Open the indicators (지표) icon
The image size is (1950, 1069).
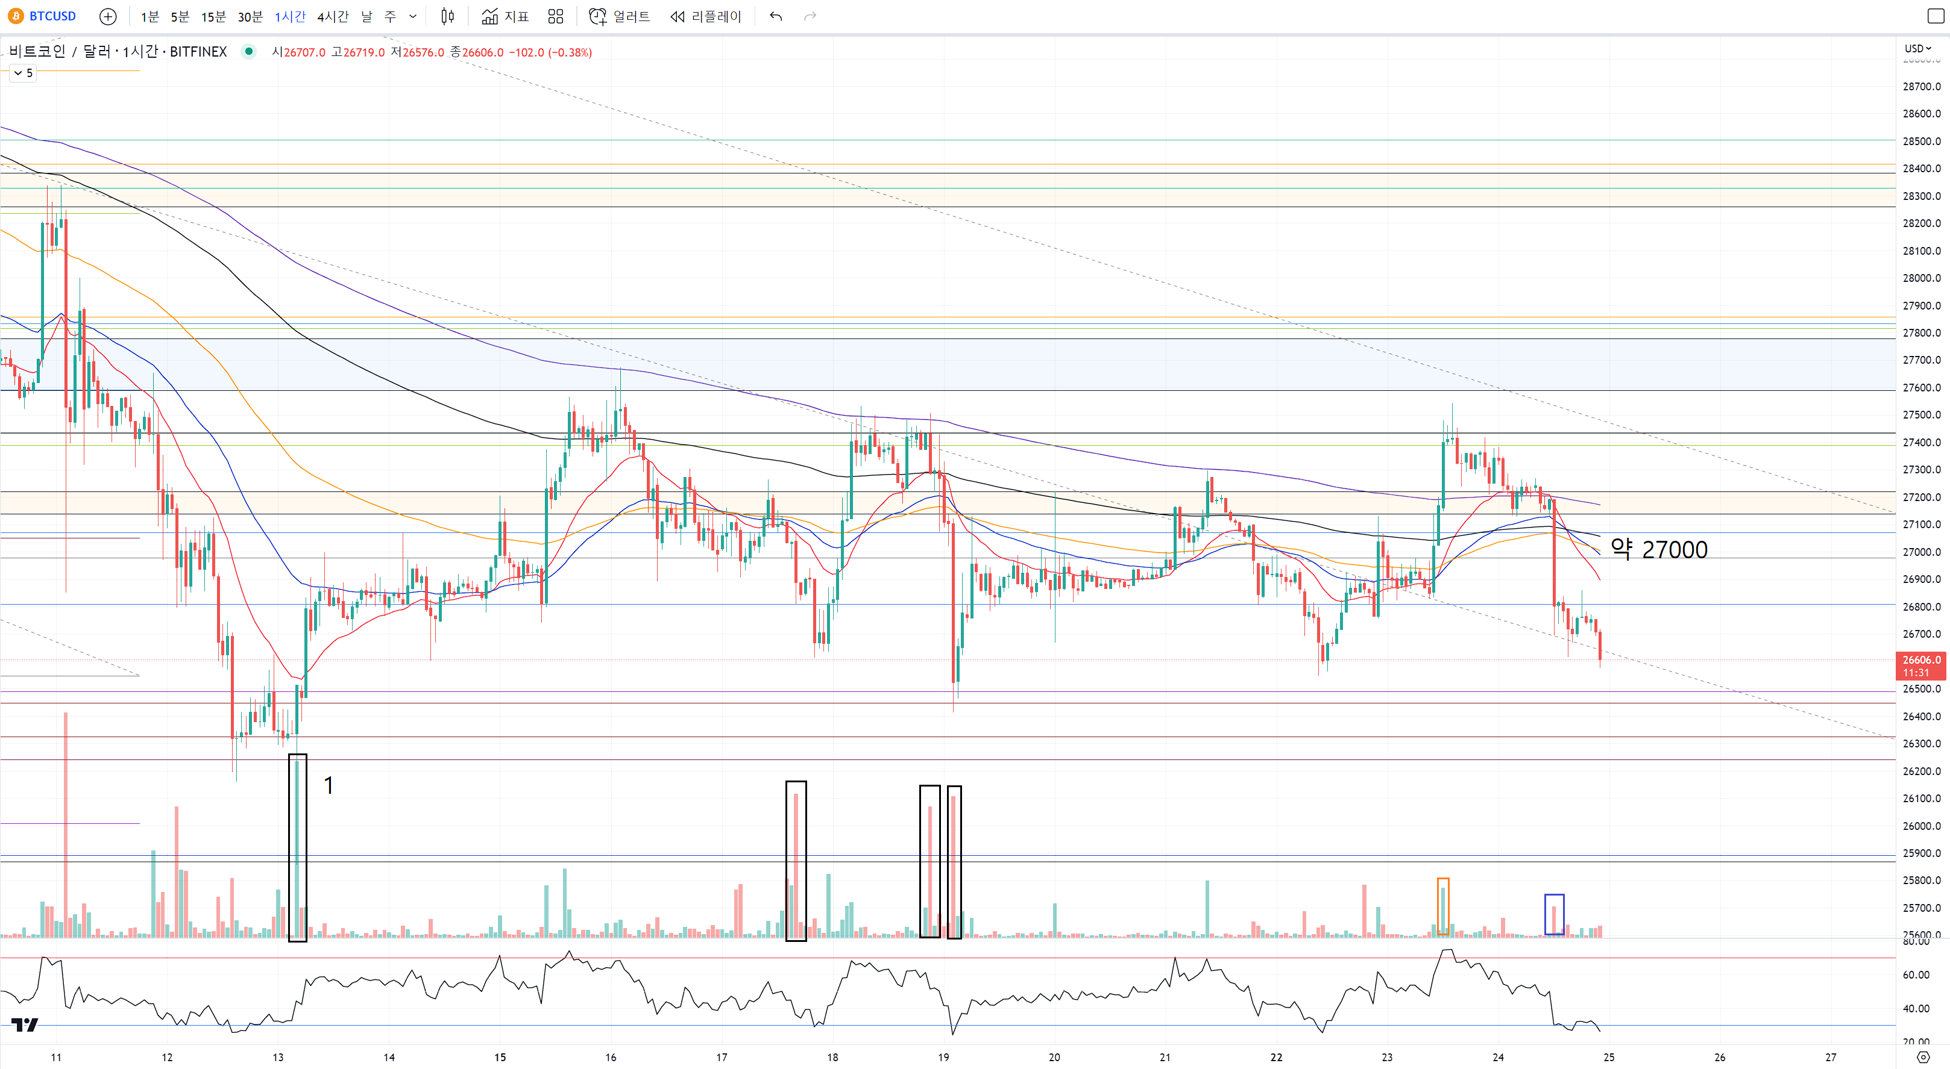[506, 17]
